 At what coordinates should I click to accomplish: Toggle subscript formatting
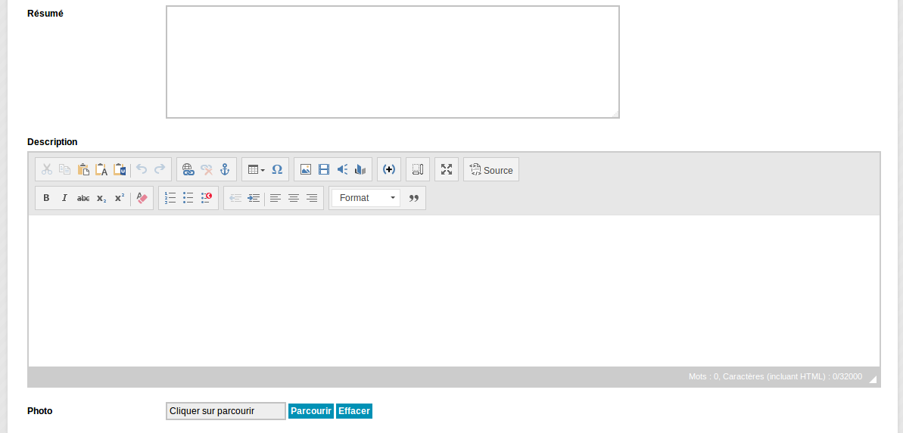101,198
